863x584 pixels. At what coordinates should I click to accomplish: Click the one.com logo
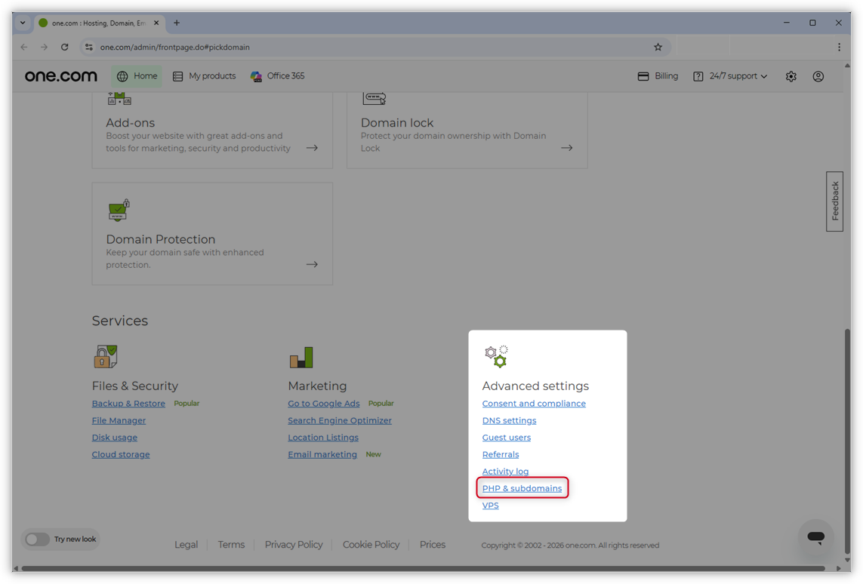[x=60, y=75]
